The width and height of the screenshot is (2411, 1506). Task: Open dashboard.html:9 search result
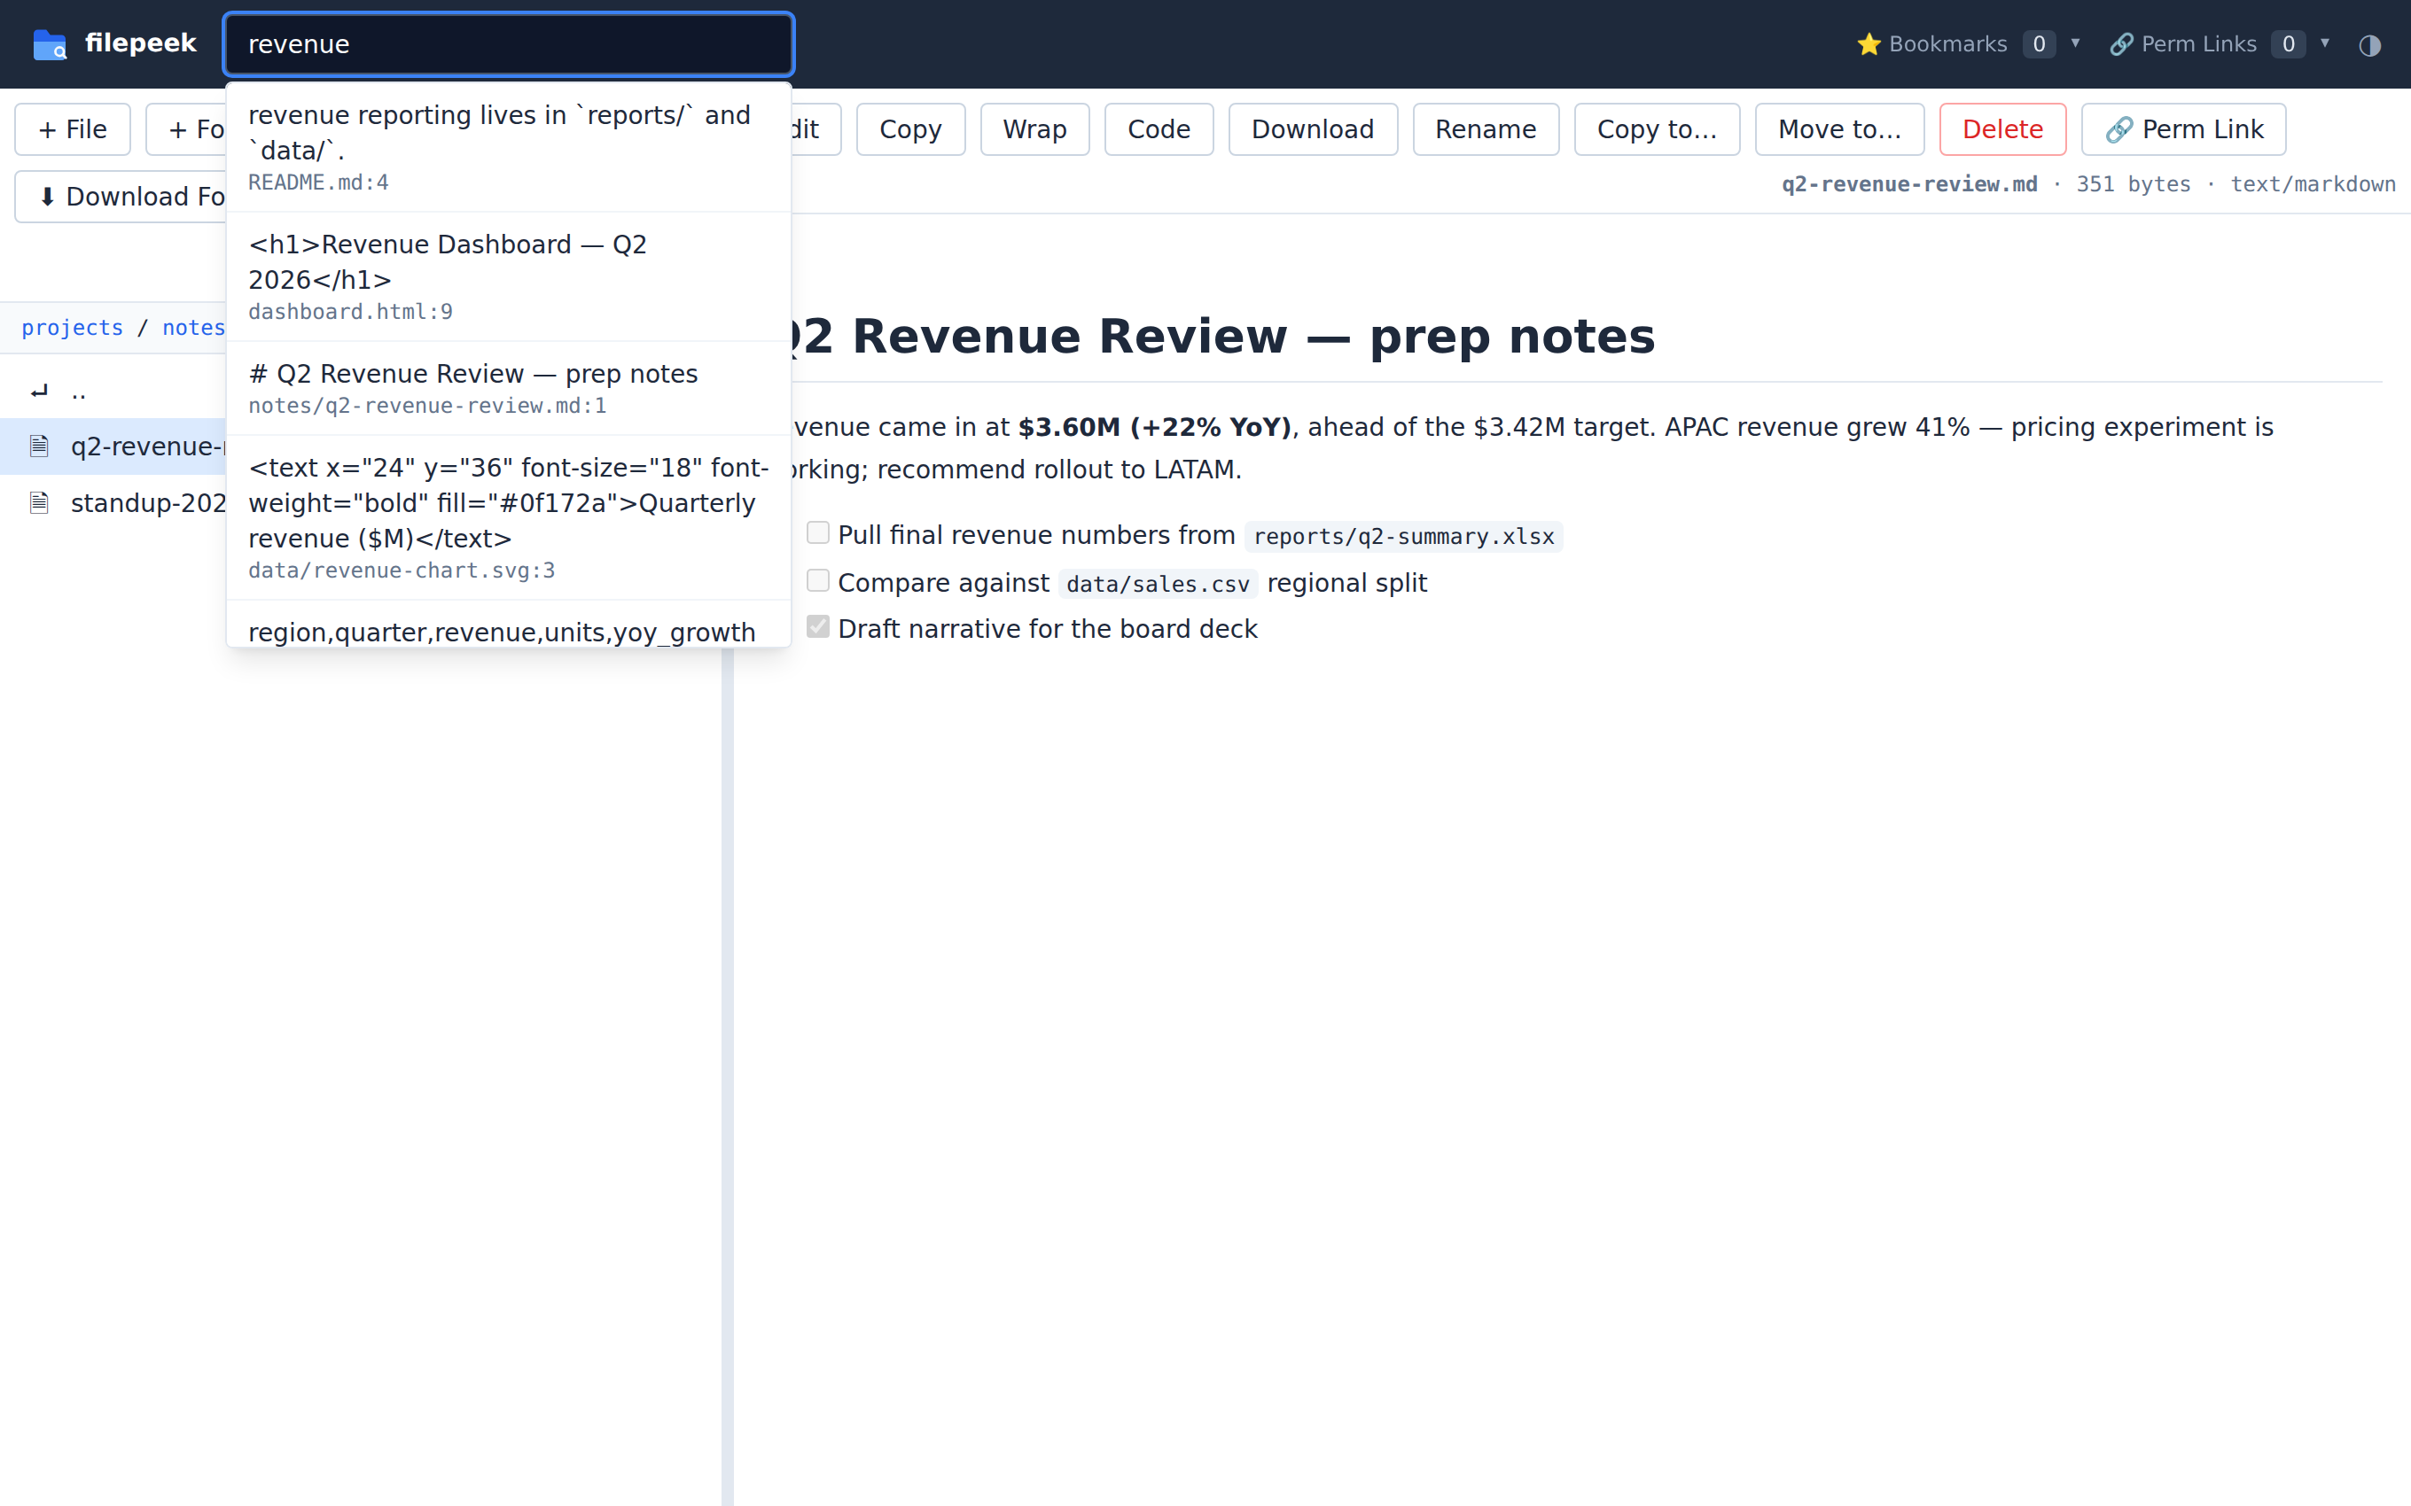[x=508, y=277]
